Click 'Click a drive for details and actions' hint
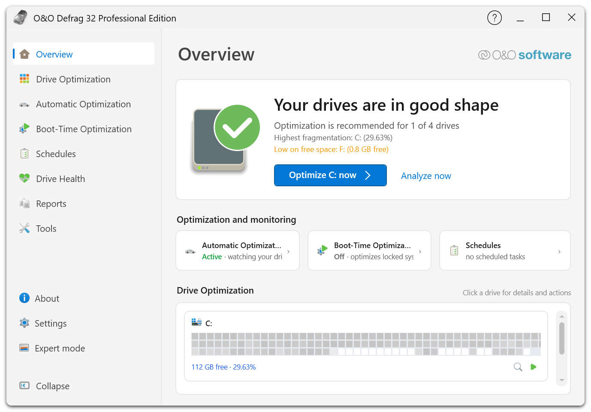Screen dimensions: 591x412 (517, 293)
